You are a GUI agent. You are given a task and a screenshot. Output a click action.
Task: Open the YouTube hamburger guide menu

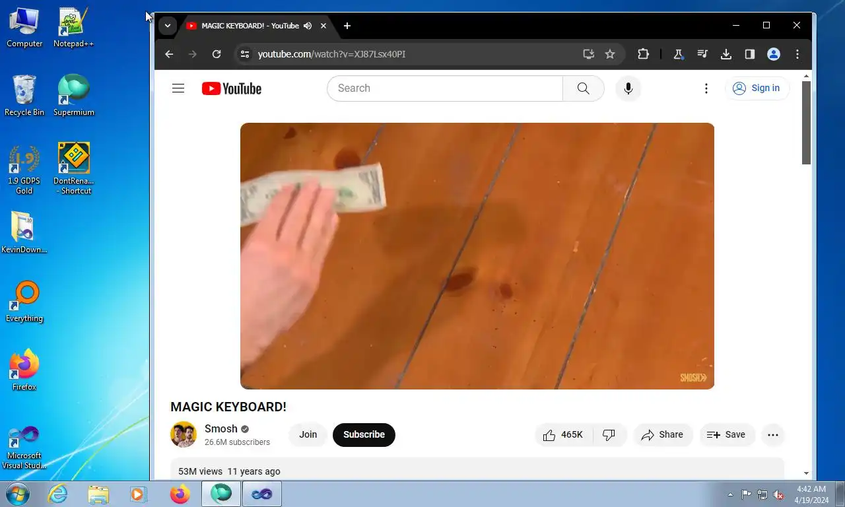[x=178, y=88]
